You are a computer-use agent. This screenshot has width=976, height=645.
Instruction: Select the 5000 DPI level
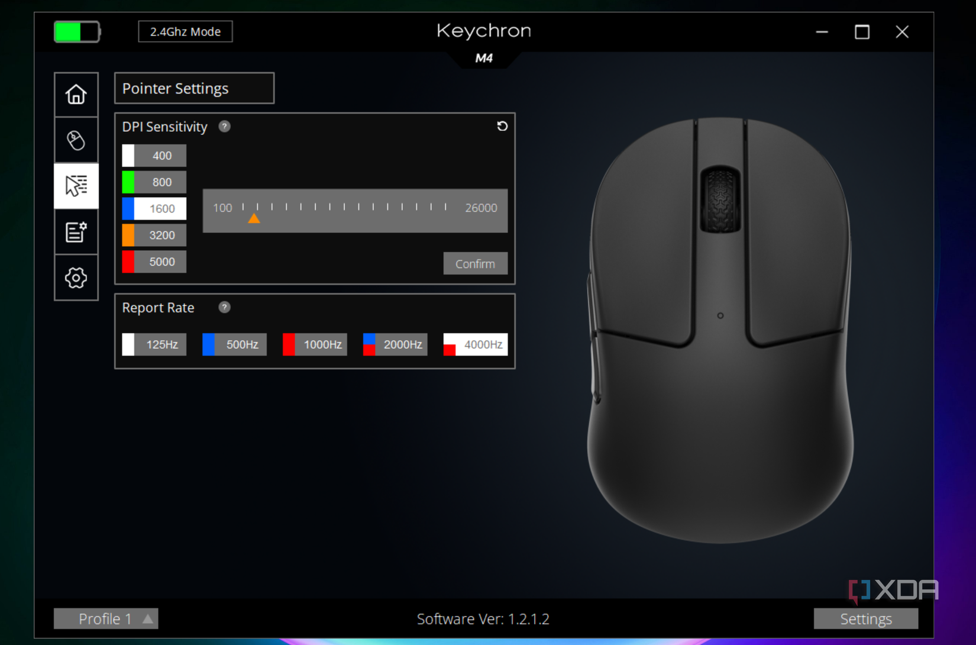pyautogui.click(x=154, y=262)
